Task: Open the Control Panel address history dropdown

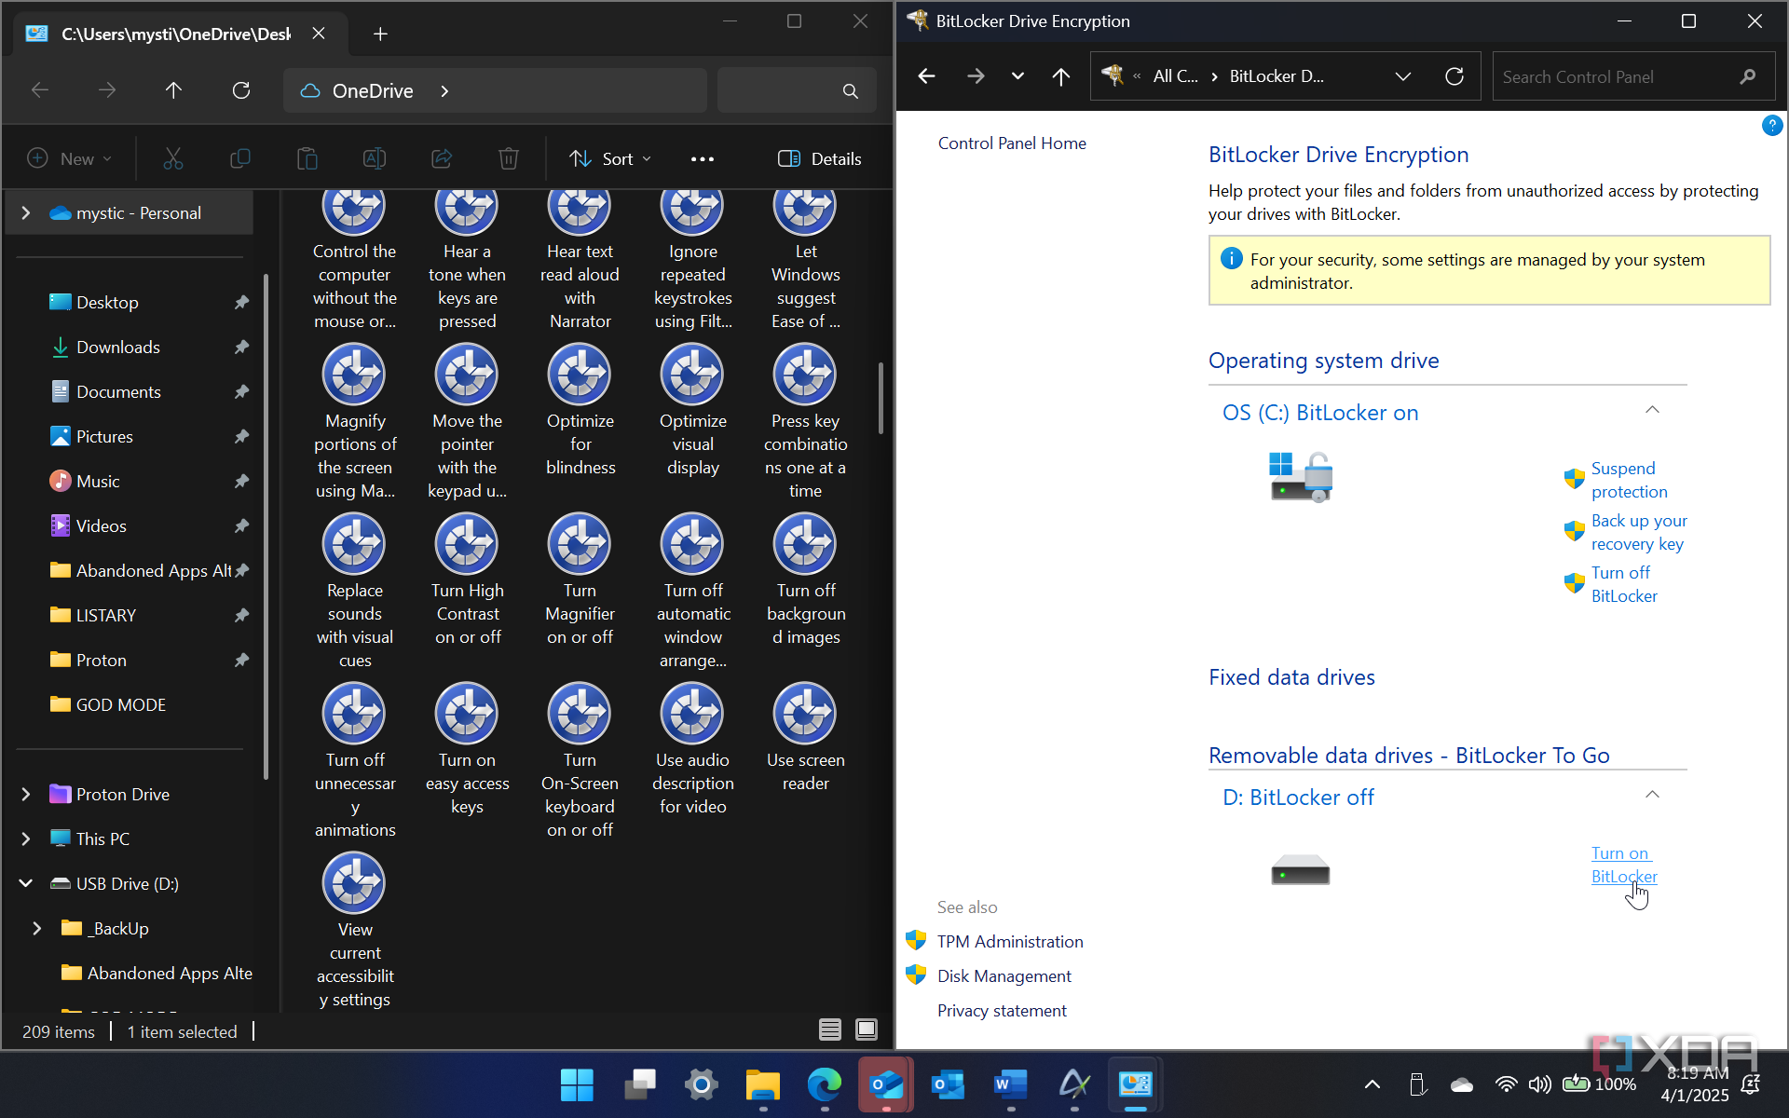Action: point(1403,76)
